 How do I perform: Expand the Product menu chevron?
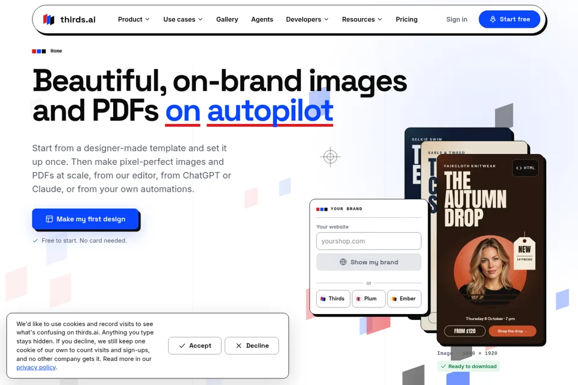click(x=148, y=19)
